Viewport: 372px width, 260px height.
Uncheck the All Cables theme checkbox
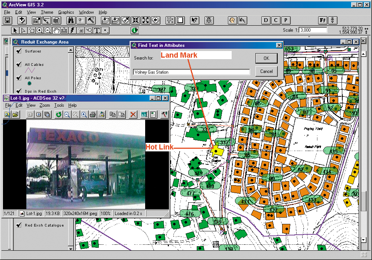19,65
